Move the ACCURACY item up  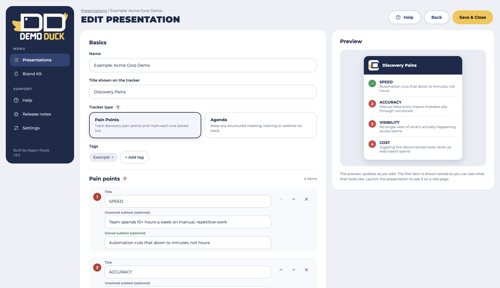coord(281,270)
